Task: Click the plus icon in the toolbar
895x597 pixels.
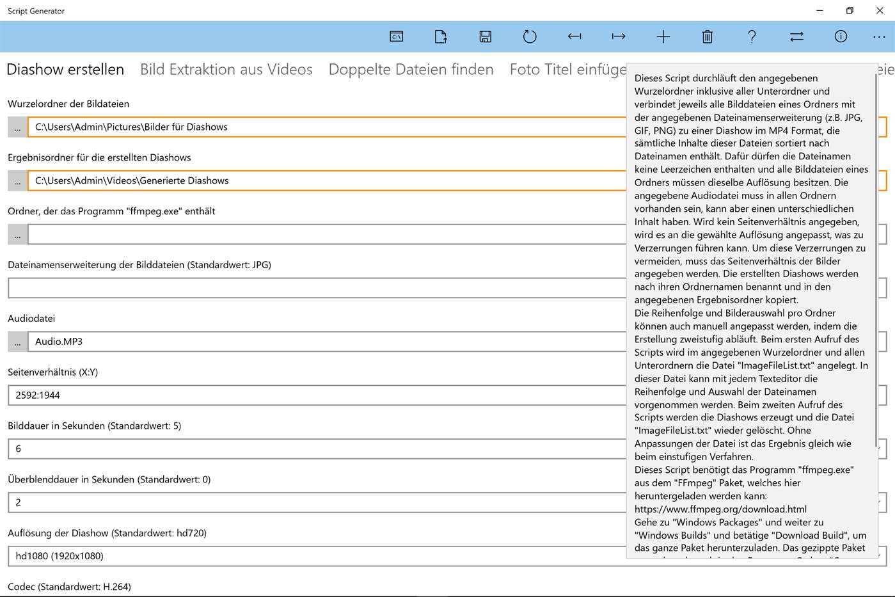Action: coord(663,36)
